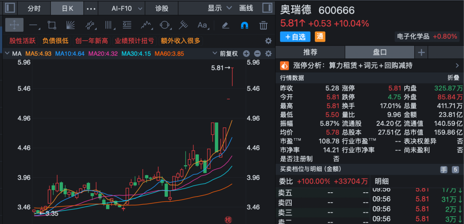Select the horizontal line drawing tool

(34, 25)
